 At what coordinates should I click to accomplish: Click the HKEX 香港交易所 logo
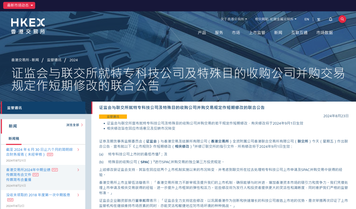click(28, 26)
